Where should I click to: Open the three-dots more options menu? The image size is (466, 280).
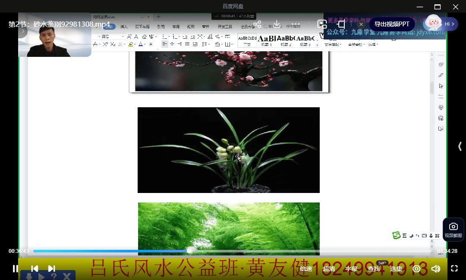click(296, 25)
